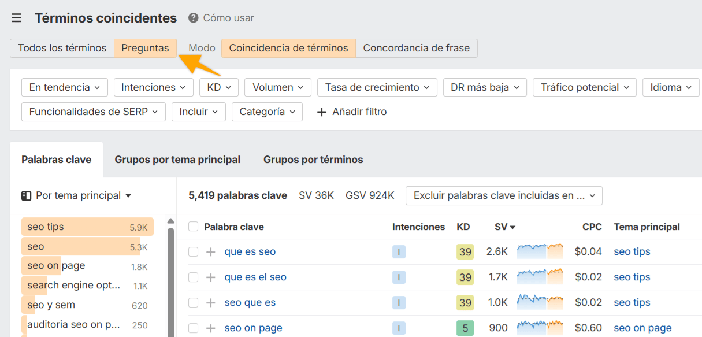Add 'que es seo' with plus icon
This screenshot has height=337, width=702.
[211, 252]
